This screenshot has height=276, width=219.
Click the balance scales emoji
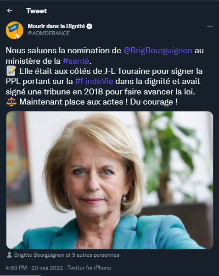[x=11, y=102]
